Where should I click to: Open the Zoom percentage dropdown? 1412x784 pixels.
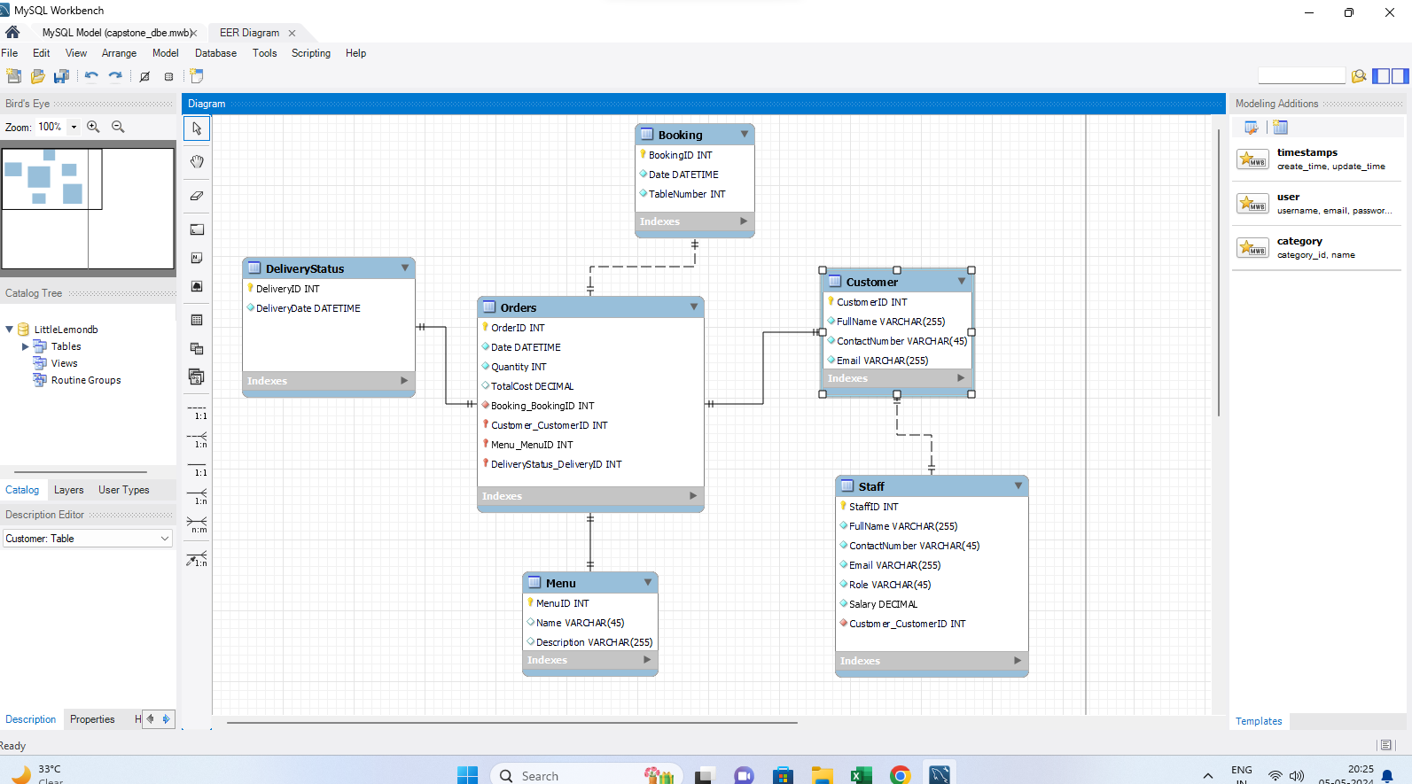pyautogui.click(x=74, y=127)
